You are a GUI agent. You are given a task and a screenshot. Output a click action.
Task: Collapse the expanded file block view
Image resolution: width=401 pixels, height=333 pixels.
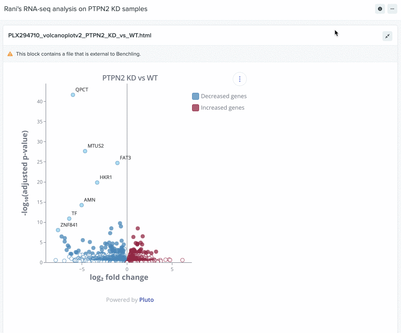click(387, 36)
